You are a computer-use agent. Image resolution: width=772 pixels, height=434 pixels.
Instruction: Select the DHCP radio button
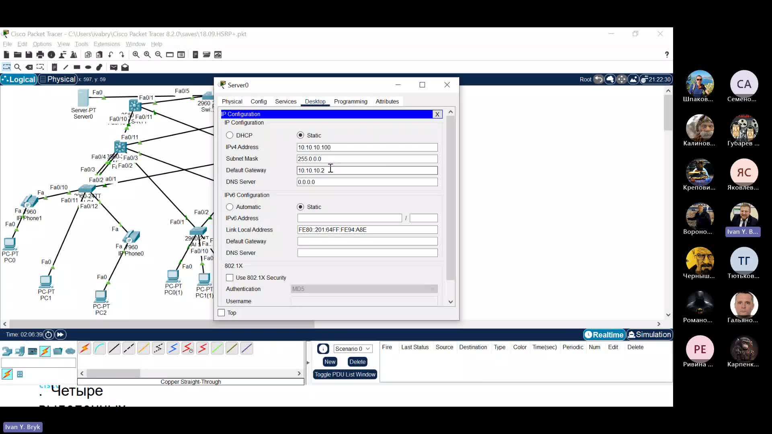[230, 135]
